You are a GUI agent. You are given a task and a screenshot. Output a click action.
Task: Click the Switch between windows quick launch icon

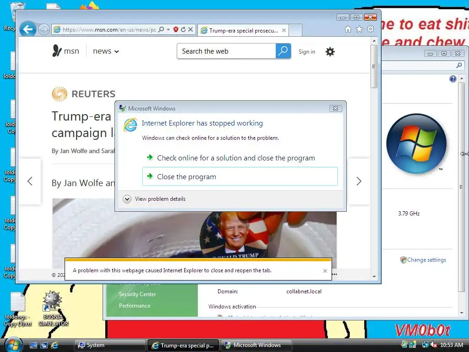coord(44,345)
